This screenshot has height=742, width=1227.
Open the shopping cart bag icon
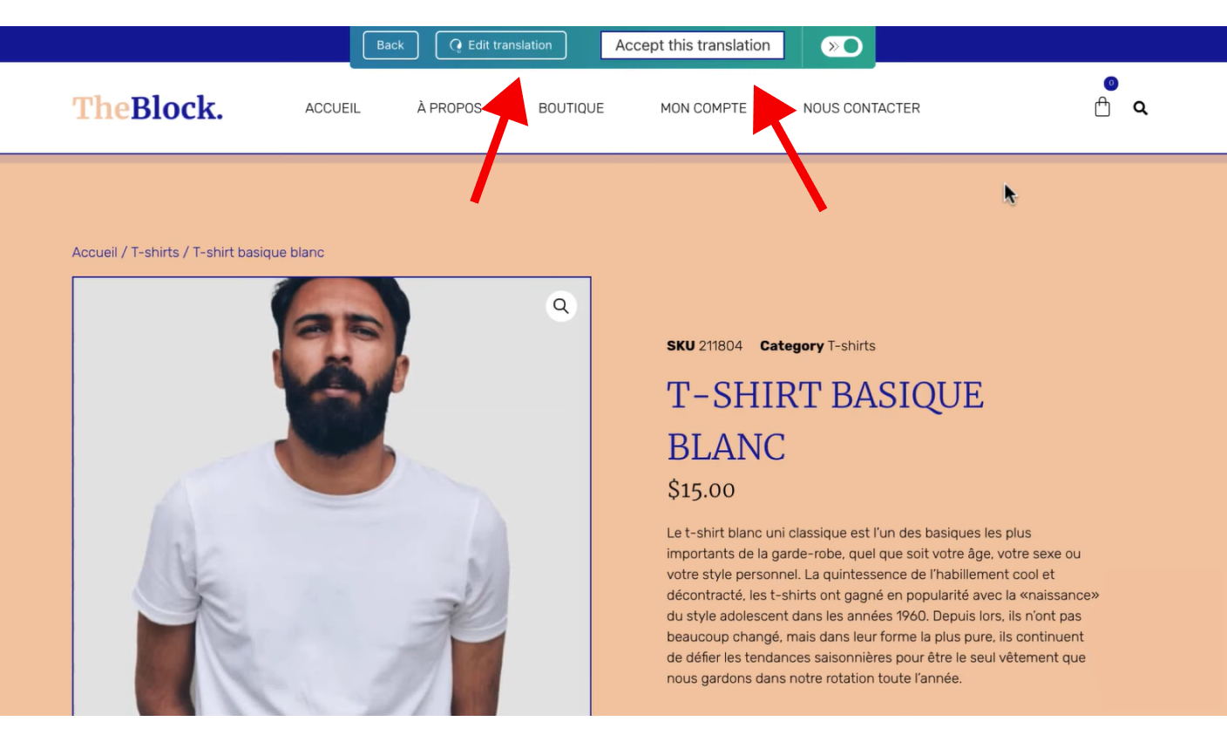pos(1102,107)
